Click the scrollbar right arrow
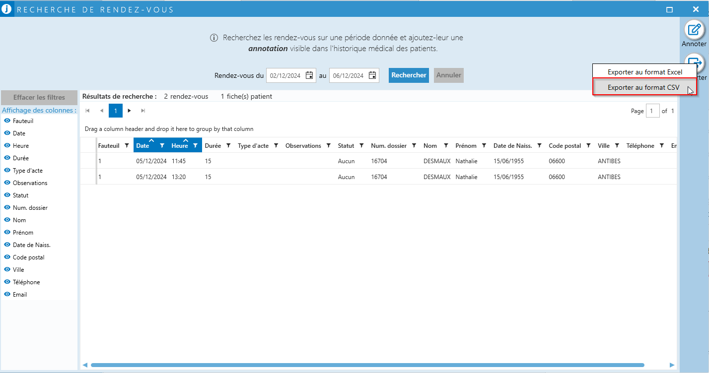The width and height of the screenshot is (709, 373). (672, 365)
